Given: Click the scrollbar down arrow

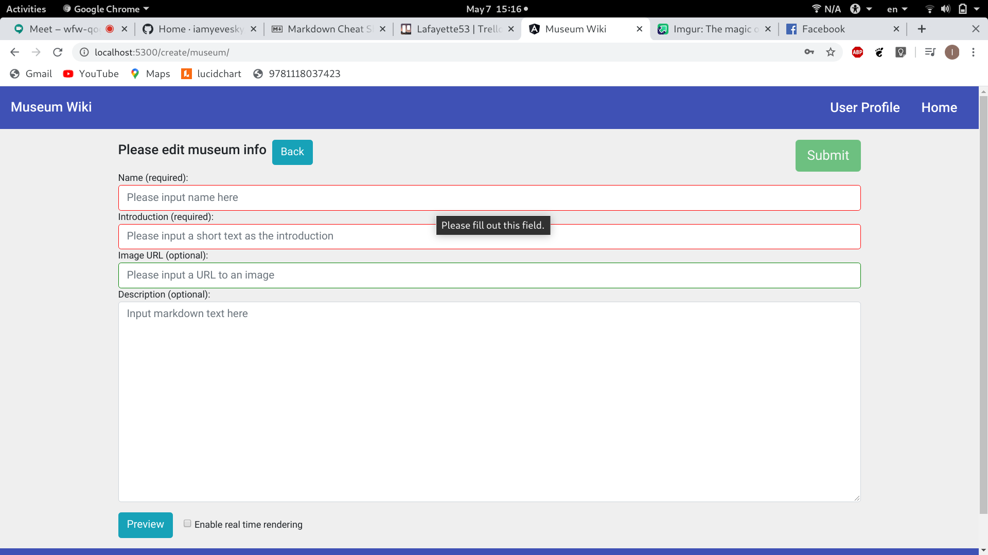Looking at the screenshot, I should [x=983, y=550].
